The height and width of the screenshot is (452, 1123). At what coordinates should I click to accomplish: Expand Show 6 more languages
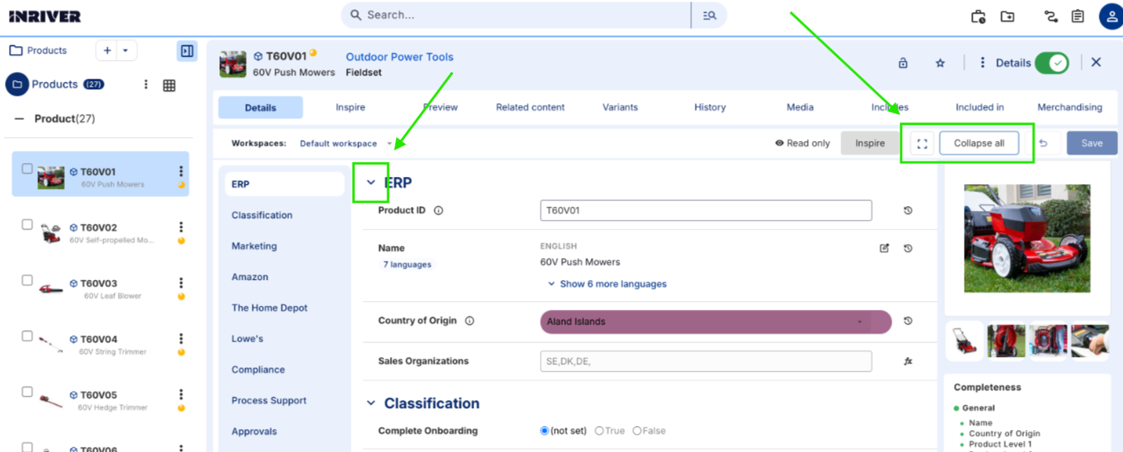coord(607,284)
